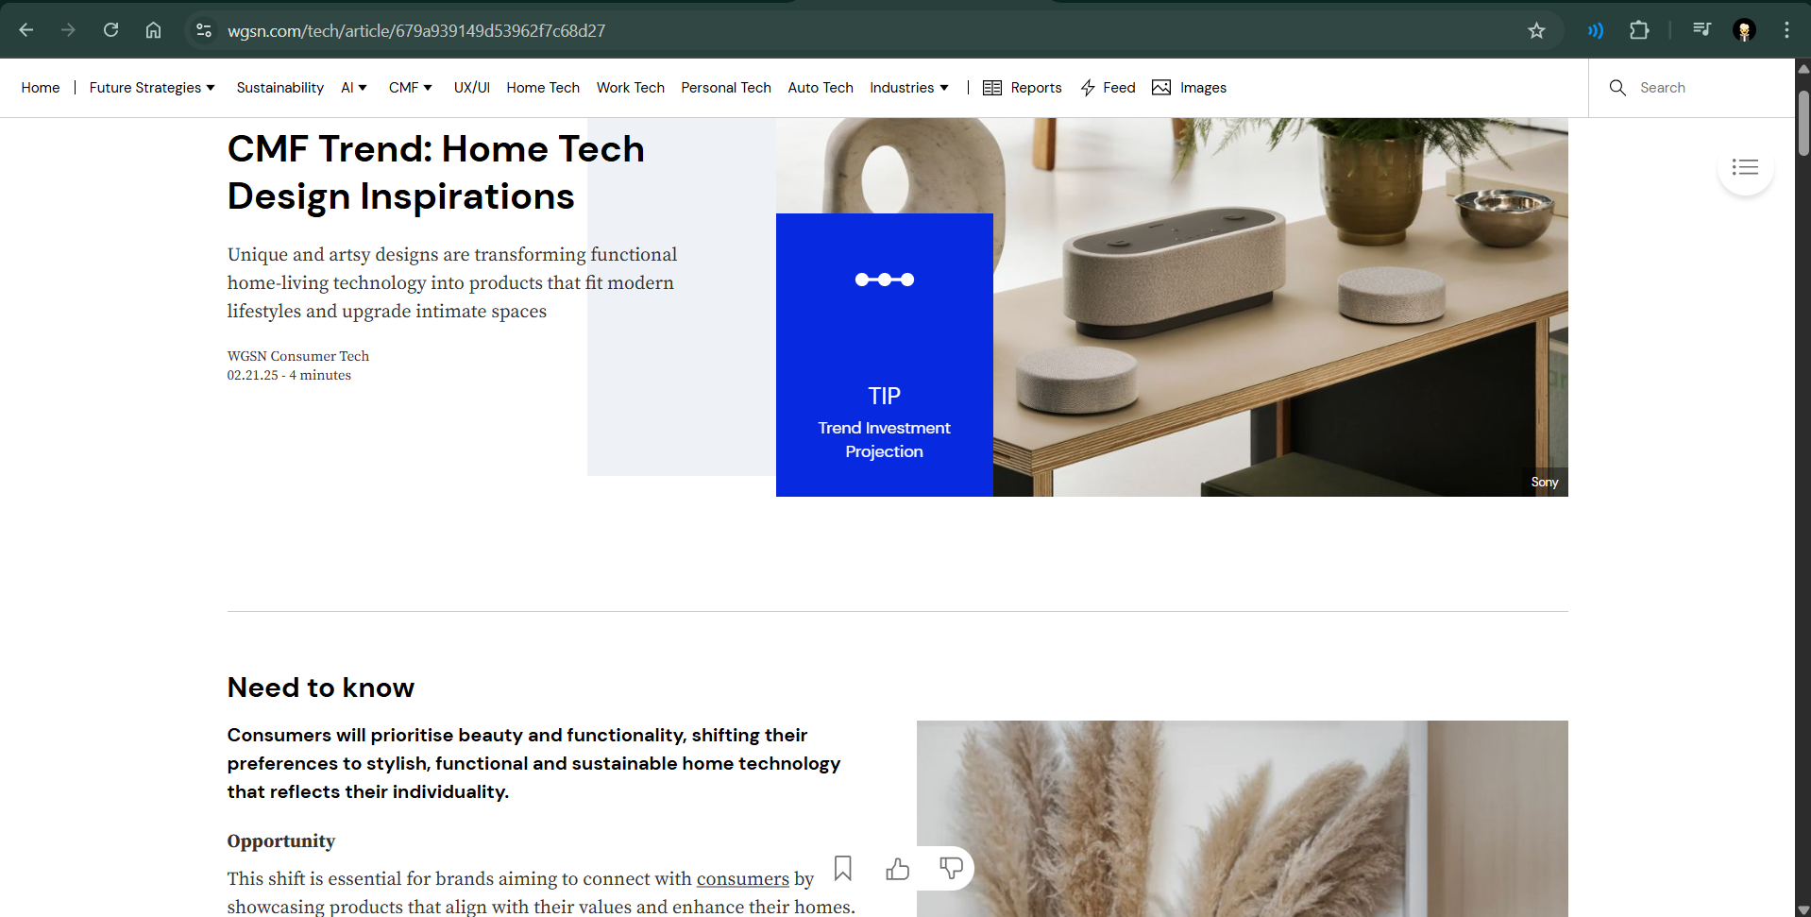Image resolution: width=1811 pixels, height=917 pixels.
Task: Reload the page
Action: point(110,29)
